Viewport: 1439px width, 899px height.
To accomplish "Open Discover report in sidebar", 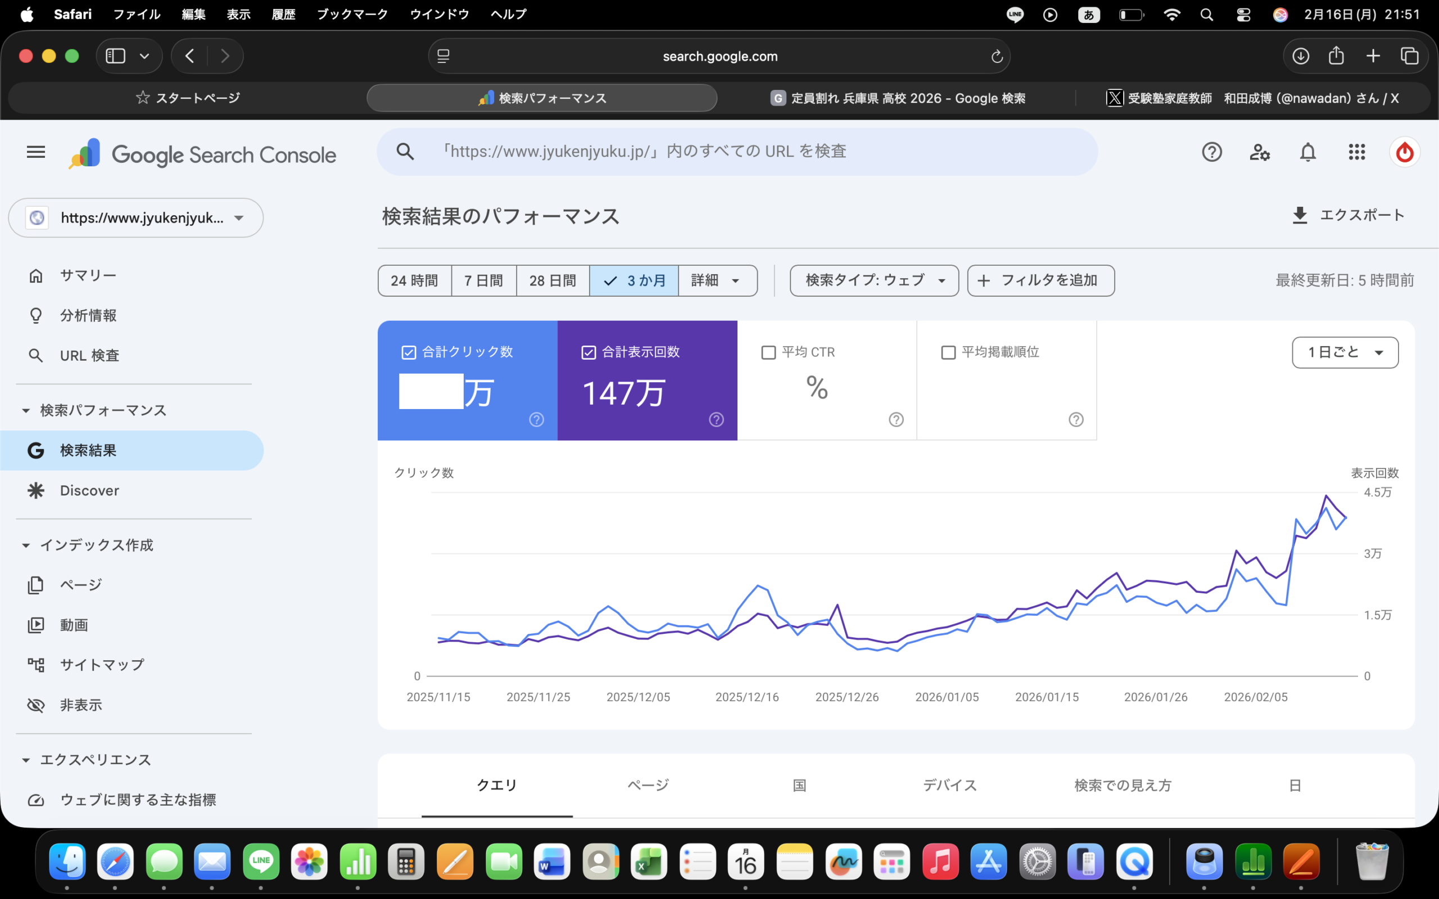I will 89,491.
